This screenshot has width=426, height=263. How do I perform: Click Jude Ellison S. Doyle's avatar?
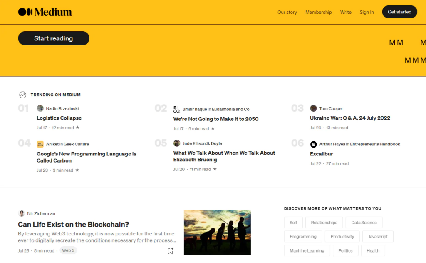coord(177,143)
